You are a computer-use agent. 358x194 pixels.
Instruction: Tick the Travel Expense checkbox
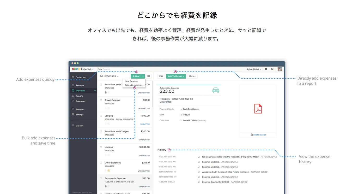pyautogui.click(x=101, y=100)
